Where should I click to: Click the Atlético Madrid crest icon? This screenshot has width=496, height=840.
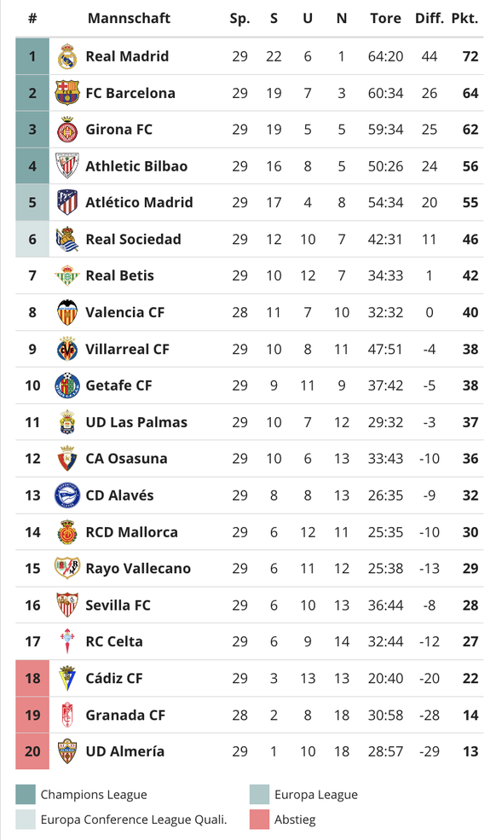[67, 202]
